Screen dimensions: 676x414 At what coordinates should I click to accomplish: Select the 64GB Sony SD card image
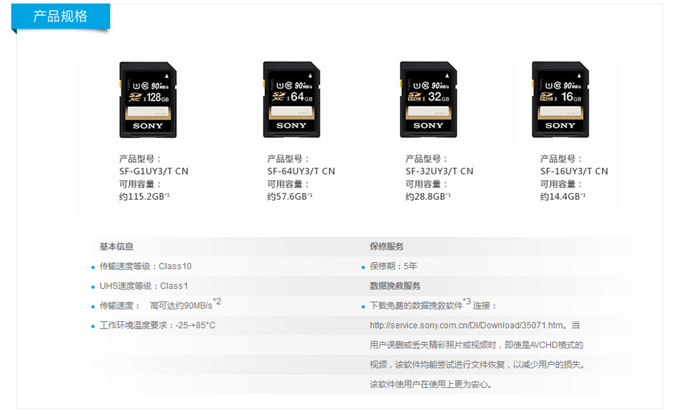pyautogui.click(x=292, y=100)
